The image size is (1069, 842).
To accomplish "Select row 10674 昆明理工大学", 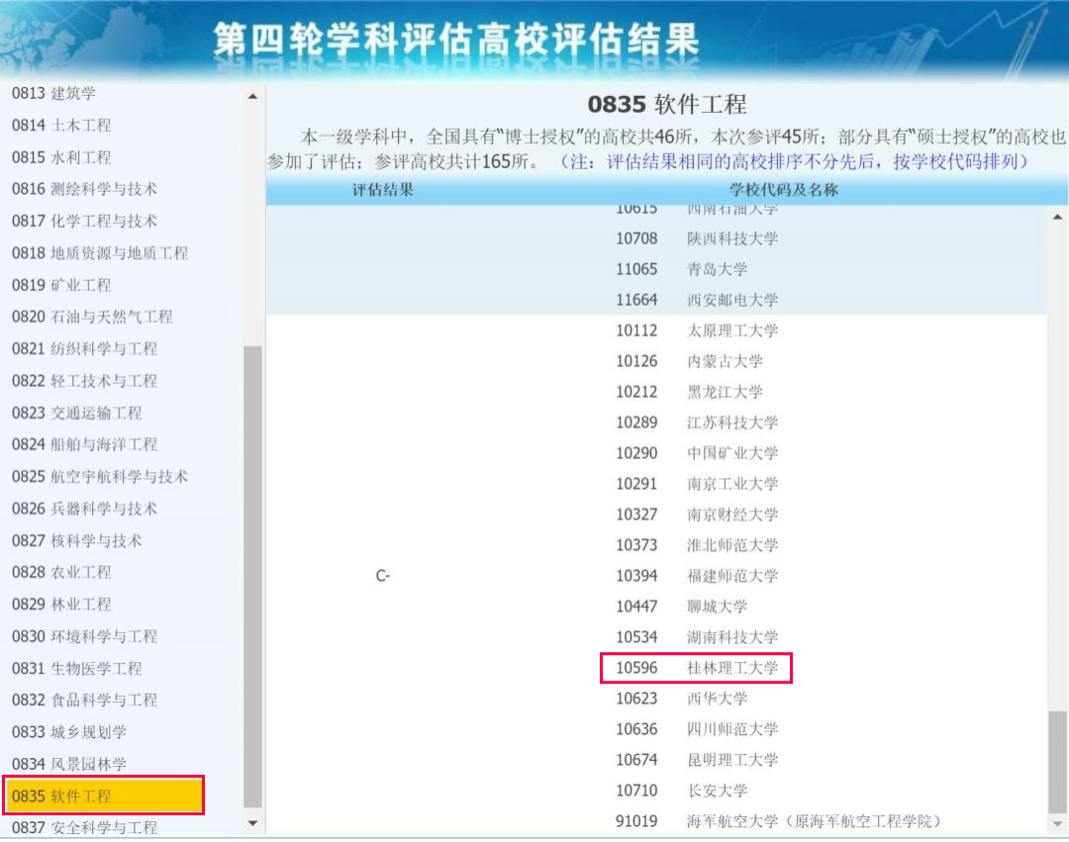I will point(697,760).
